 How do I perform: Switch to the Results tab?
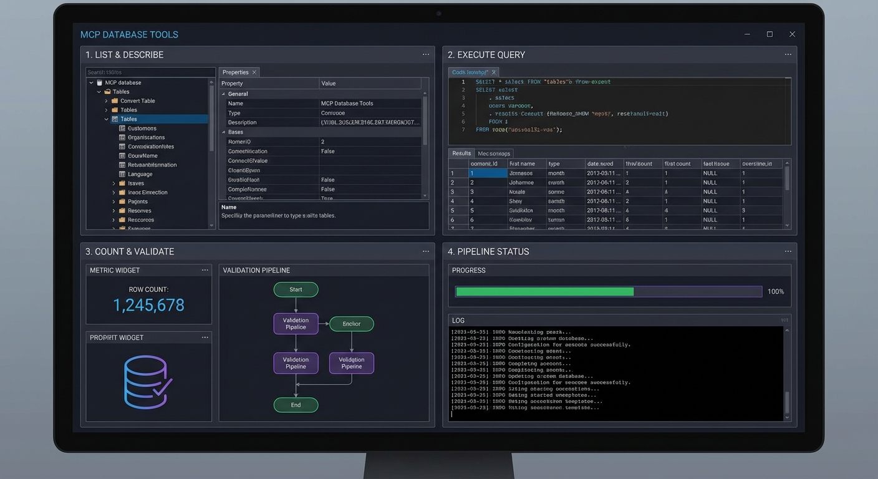click(461, 153)
